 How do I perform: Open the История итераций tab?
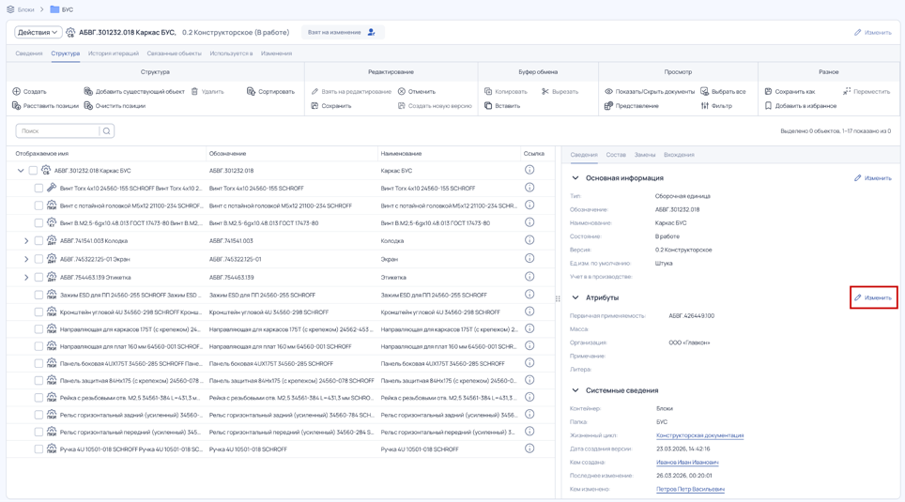pos(113,53)
